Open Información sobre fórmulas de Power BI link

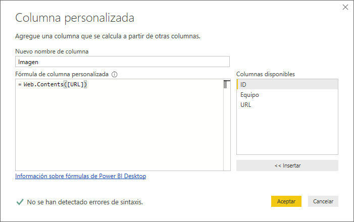click(x=81, y=177)
